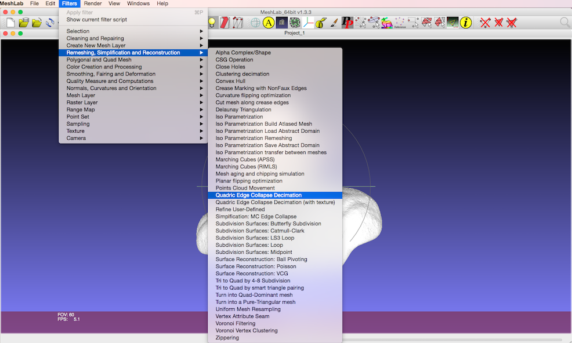Click Delete selected vertices red X icon
Screen dimensions: 572x343
point(485,23)
